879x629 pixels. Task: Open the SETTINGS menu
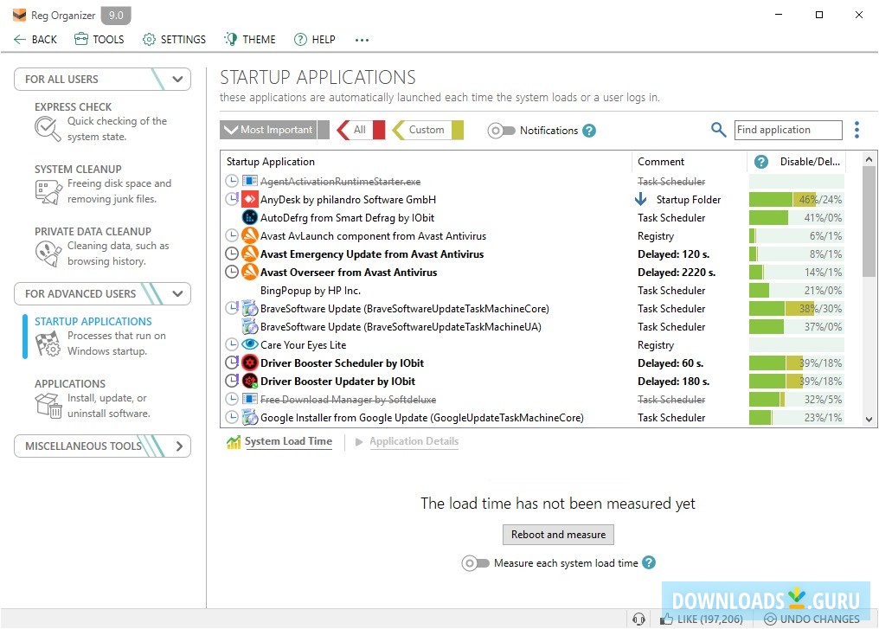coord(174,39)
